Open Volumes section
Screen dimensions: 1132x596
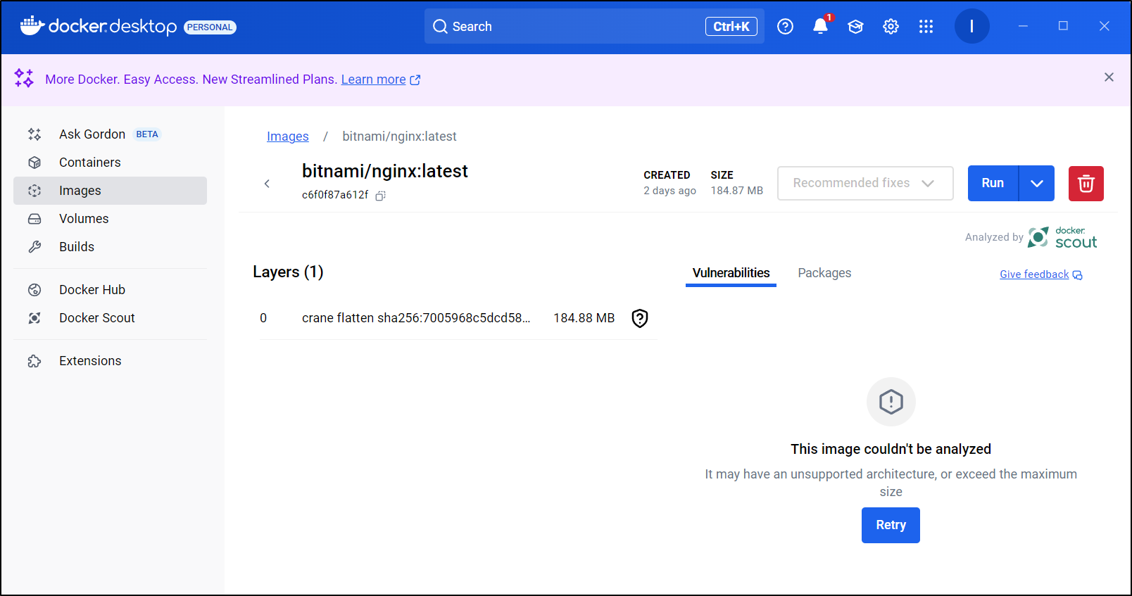tap(110, 219)
